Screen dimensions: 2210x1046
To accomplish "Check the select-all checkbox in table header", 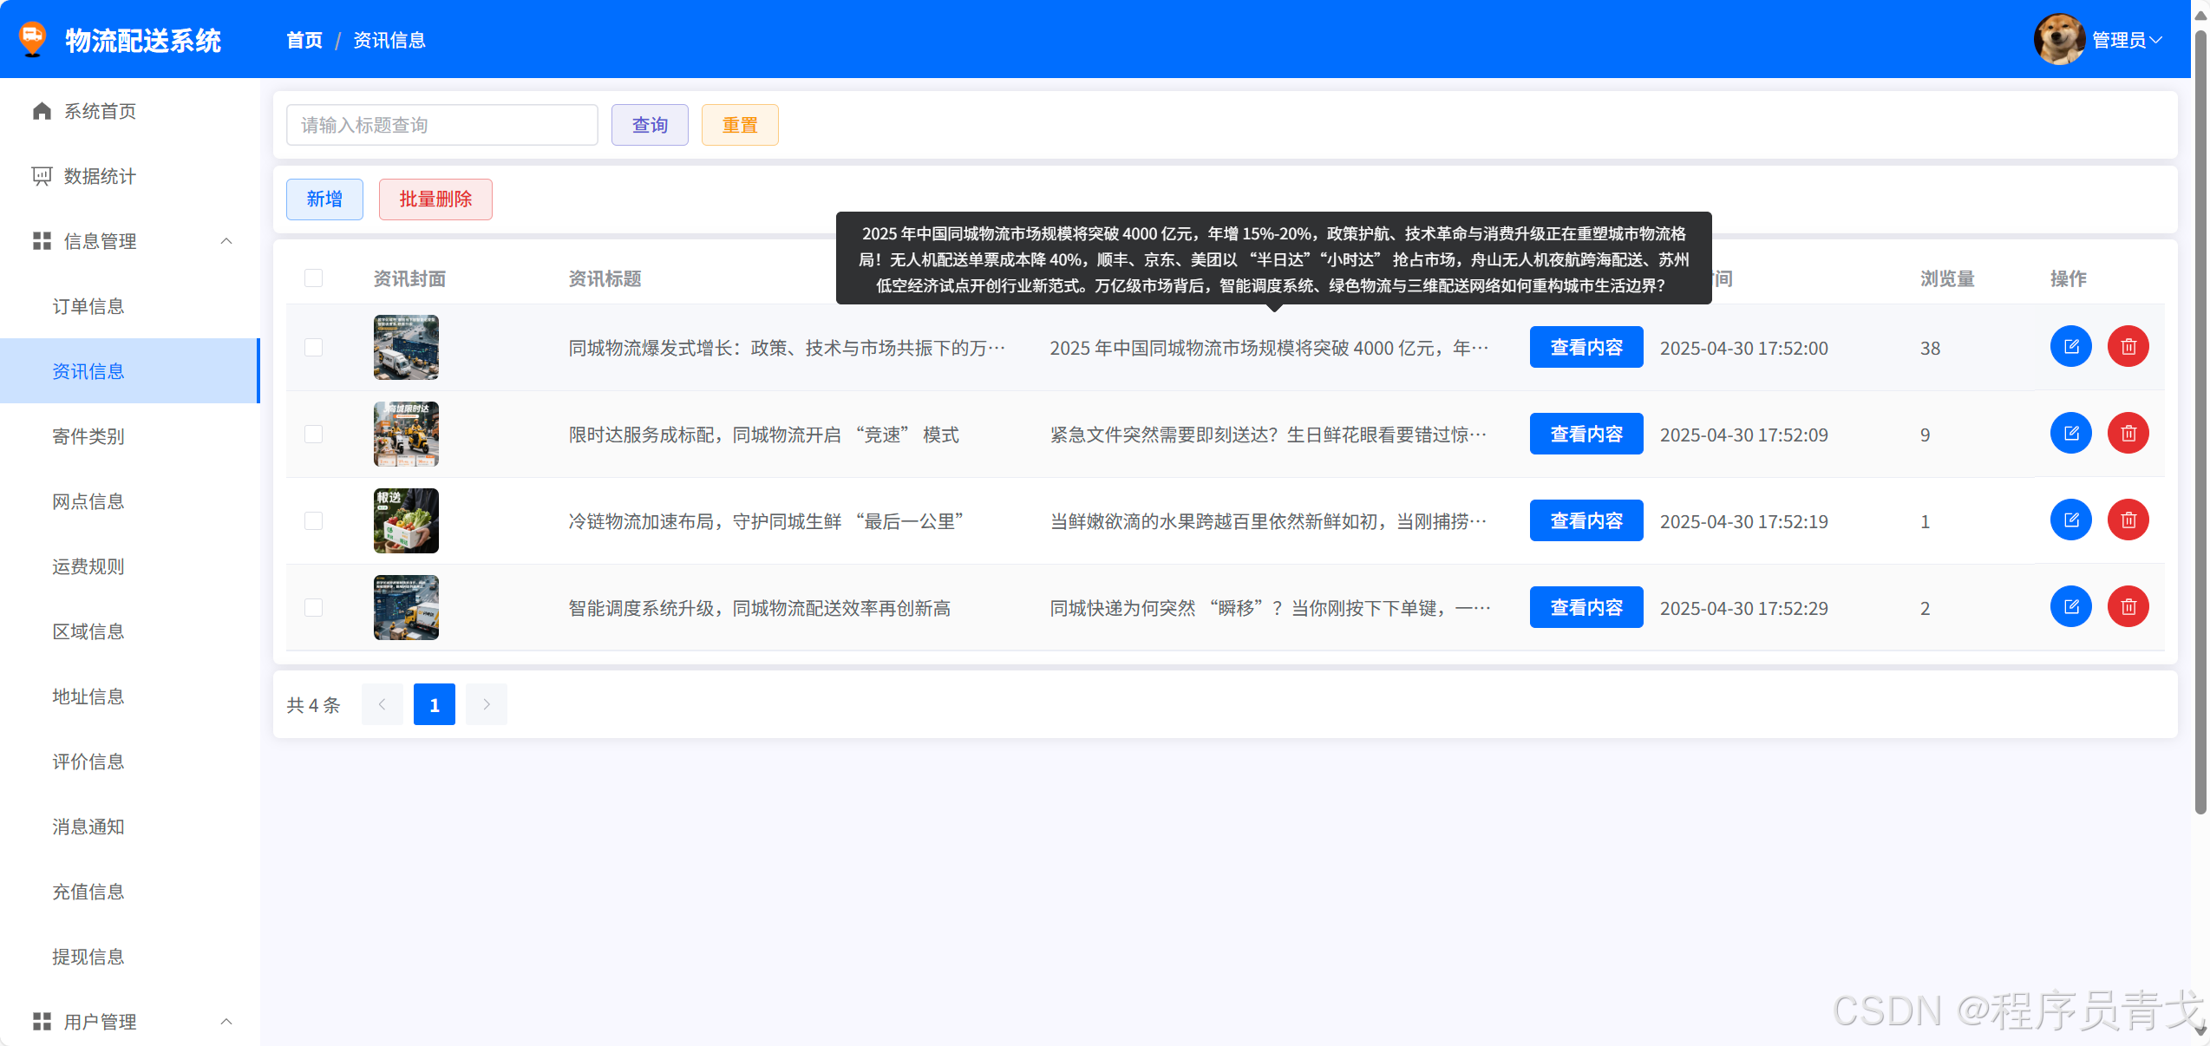I will point(314,278).
